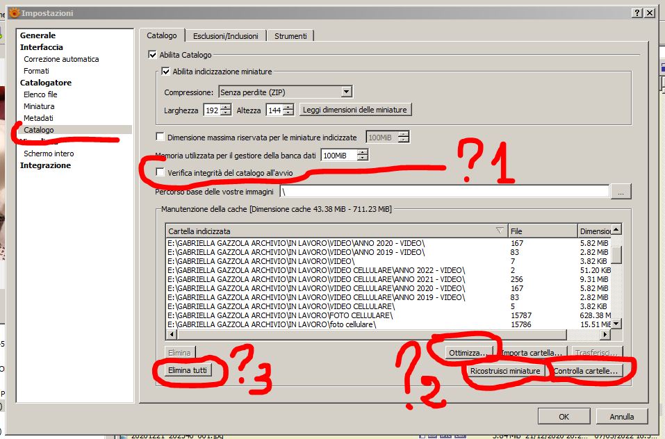Switch to the Esclusioni/Inclusioni tab

(226, 36)
